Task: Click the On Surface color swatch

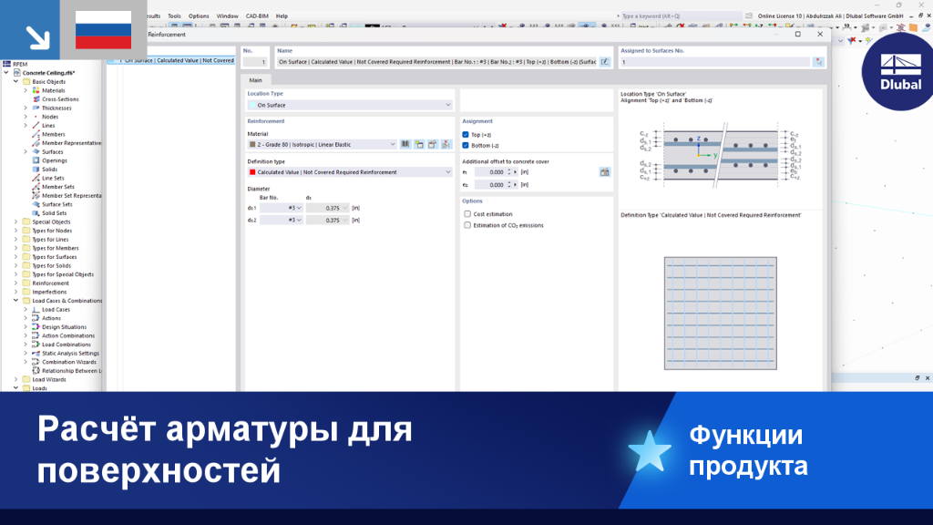Action: click(x=252, y=106)
